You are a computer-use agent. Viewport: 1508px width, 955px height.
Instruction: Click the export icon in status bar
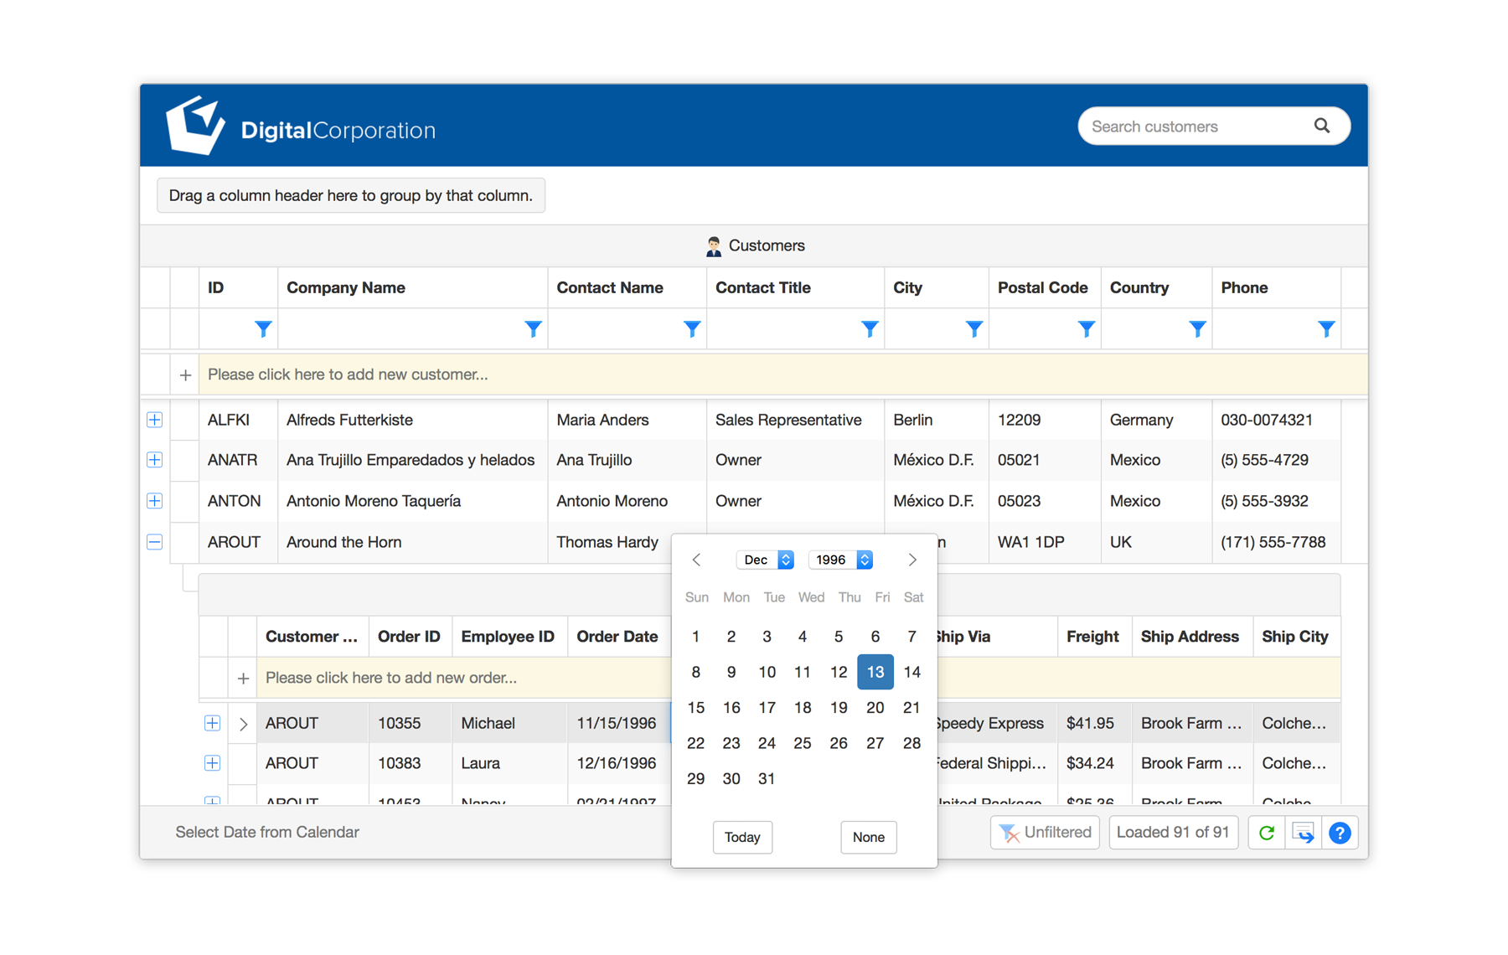pyautogui.click(x=1303, y=833)
